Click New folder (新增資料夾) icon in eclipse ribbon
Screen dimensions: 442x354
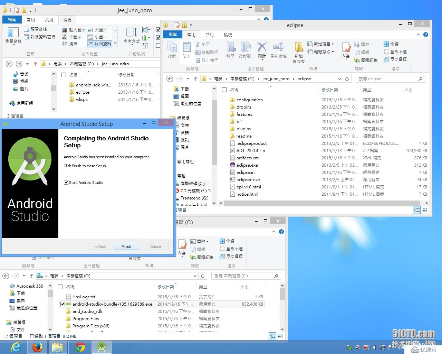pos(299,52)
